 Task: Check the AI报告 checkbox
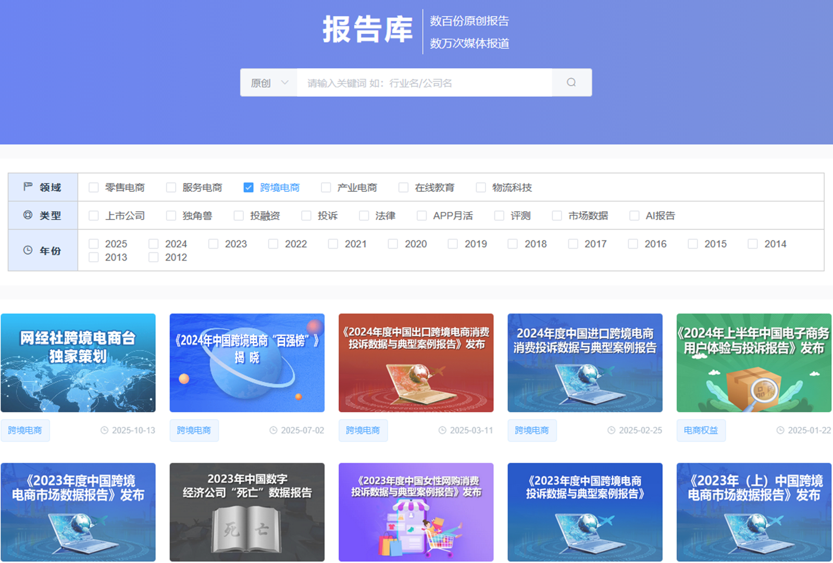point(635,215)
